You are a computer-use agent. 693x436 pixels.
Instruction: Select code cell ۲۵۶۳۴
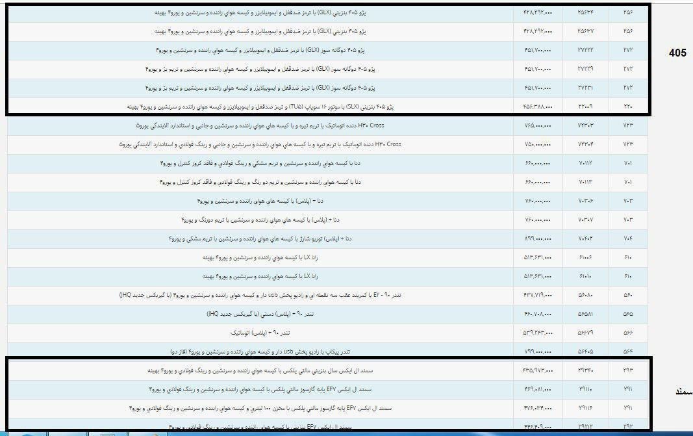585,12
